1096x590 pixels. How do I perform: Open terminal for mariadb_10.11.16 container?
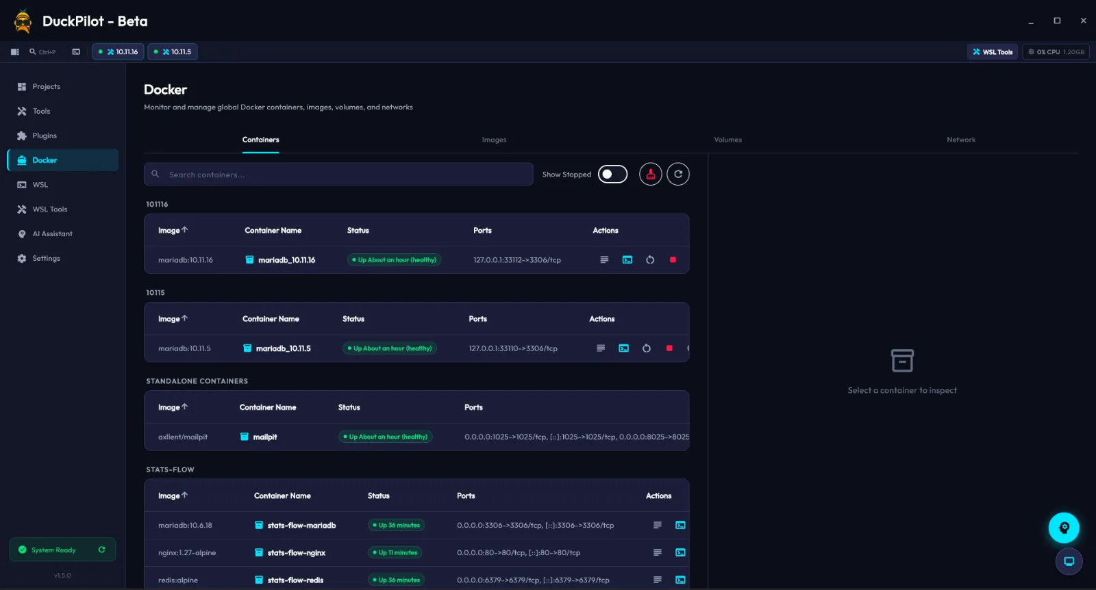click(627, 260)
